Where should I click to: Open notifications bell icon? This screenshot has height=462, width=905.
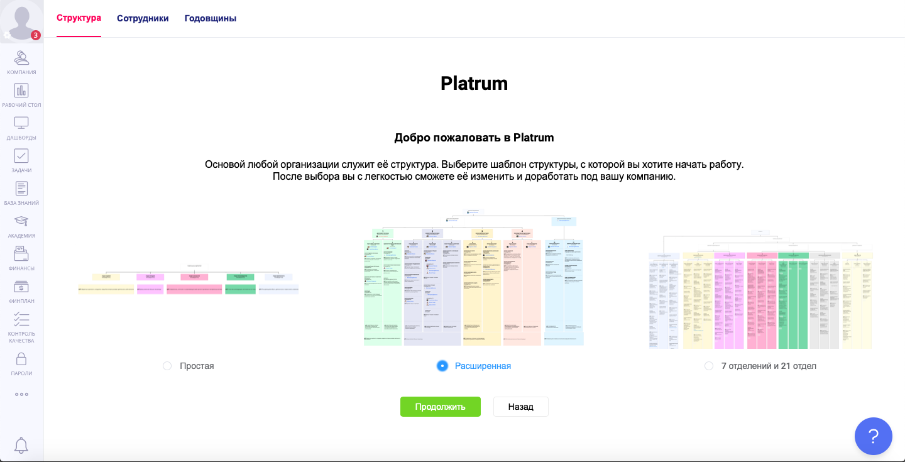[x=21, y=445]
